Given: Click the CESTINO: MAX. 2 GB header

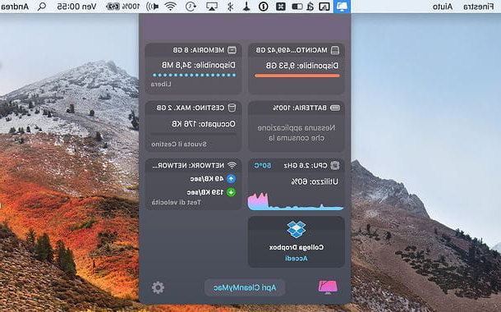Looking at the screenshot, I should point(191,108).
